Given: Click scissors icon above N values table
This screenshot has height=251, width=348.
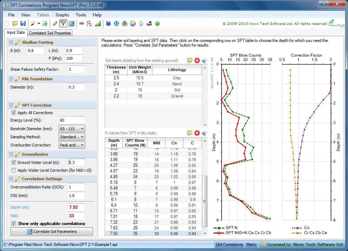Looking at the screenshot, I should [x=204, y=133].
